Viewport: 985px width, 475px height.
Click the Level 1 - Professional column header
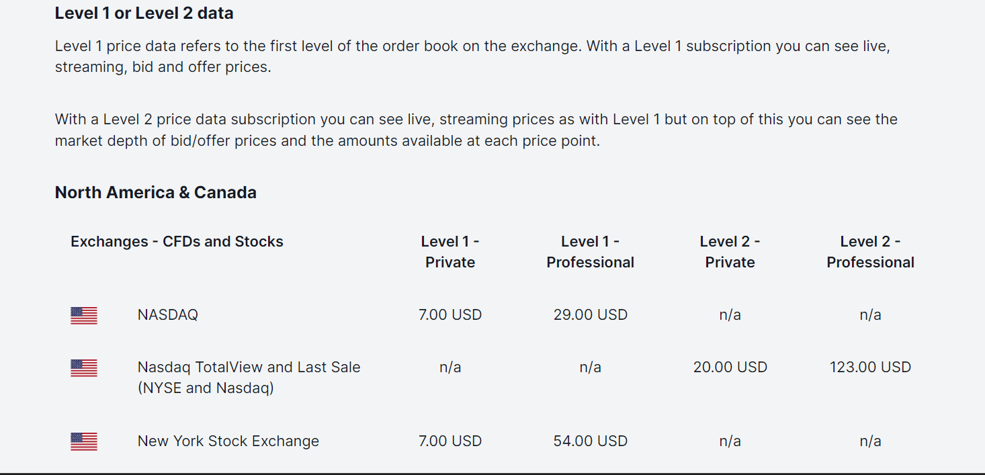(x=591, y=252)
